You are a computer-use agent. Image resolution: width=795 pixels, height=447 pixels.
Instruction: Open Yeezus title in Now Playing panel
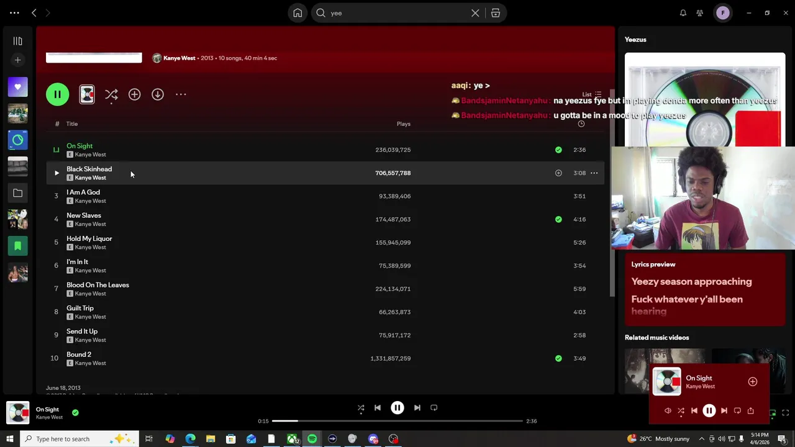pos(635,40)
